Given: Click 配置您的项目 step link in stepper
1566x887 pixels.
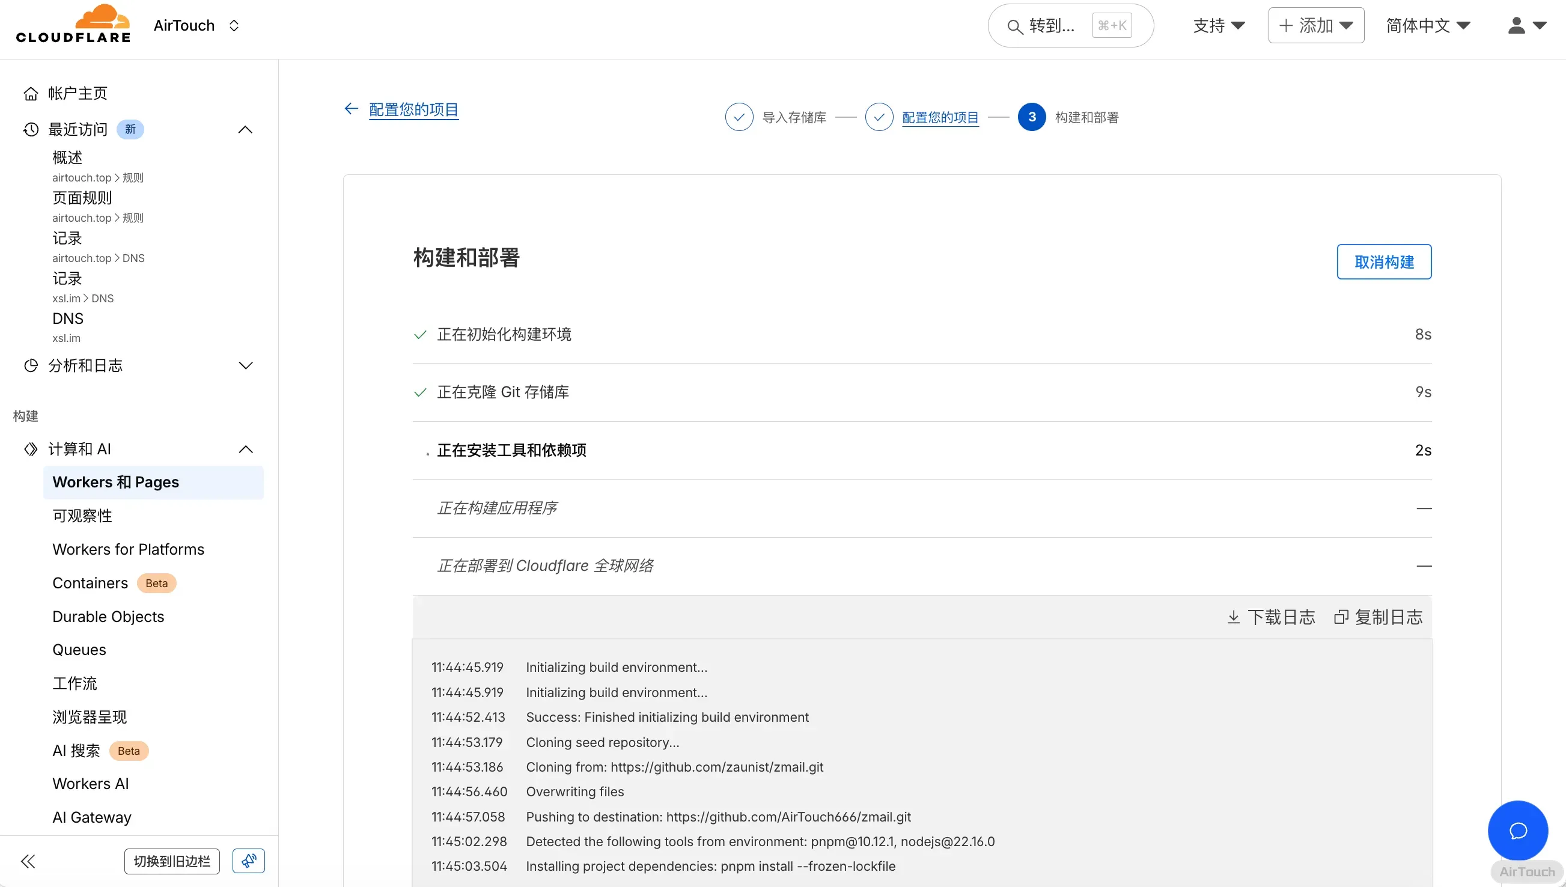Looking at the screenshot, I should click(939, 117).
